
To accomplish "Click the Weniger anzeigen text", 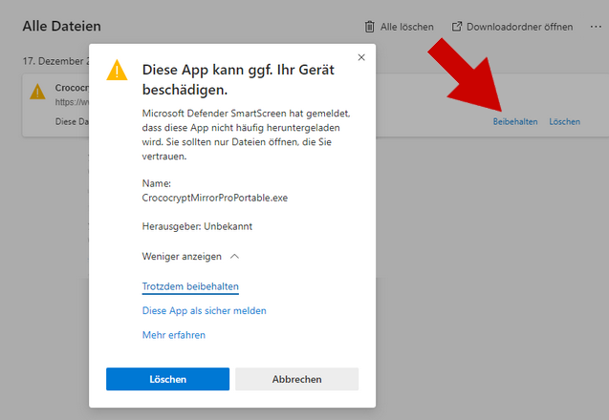I will point(182,257).
